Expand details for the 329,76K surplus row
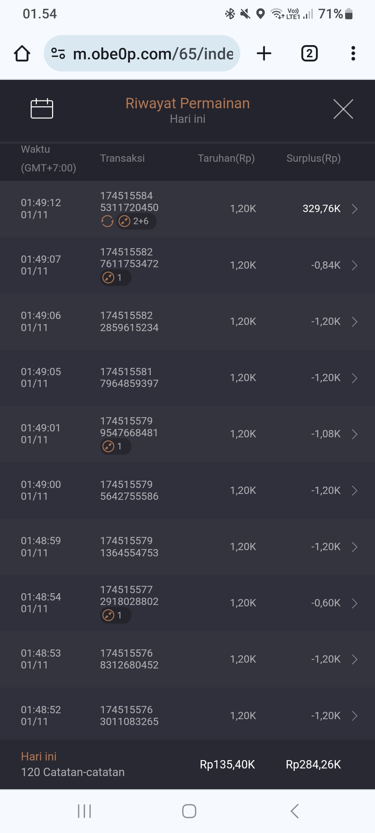375x833 pixels. 355,209
